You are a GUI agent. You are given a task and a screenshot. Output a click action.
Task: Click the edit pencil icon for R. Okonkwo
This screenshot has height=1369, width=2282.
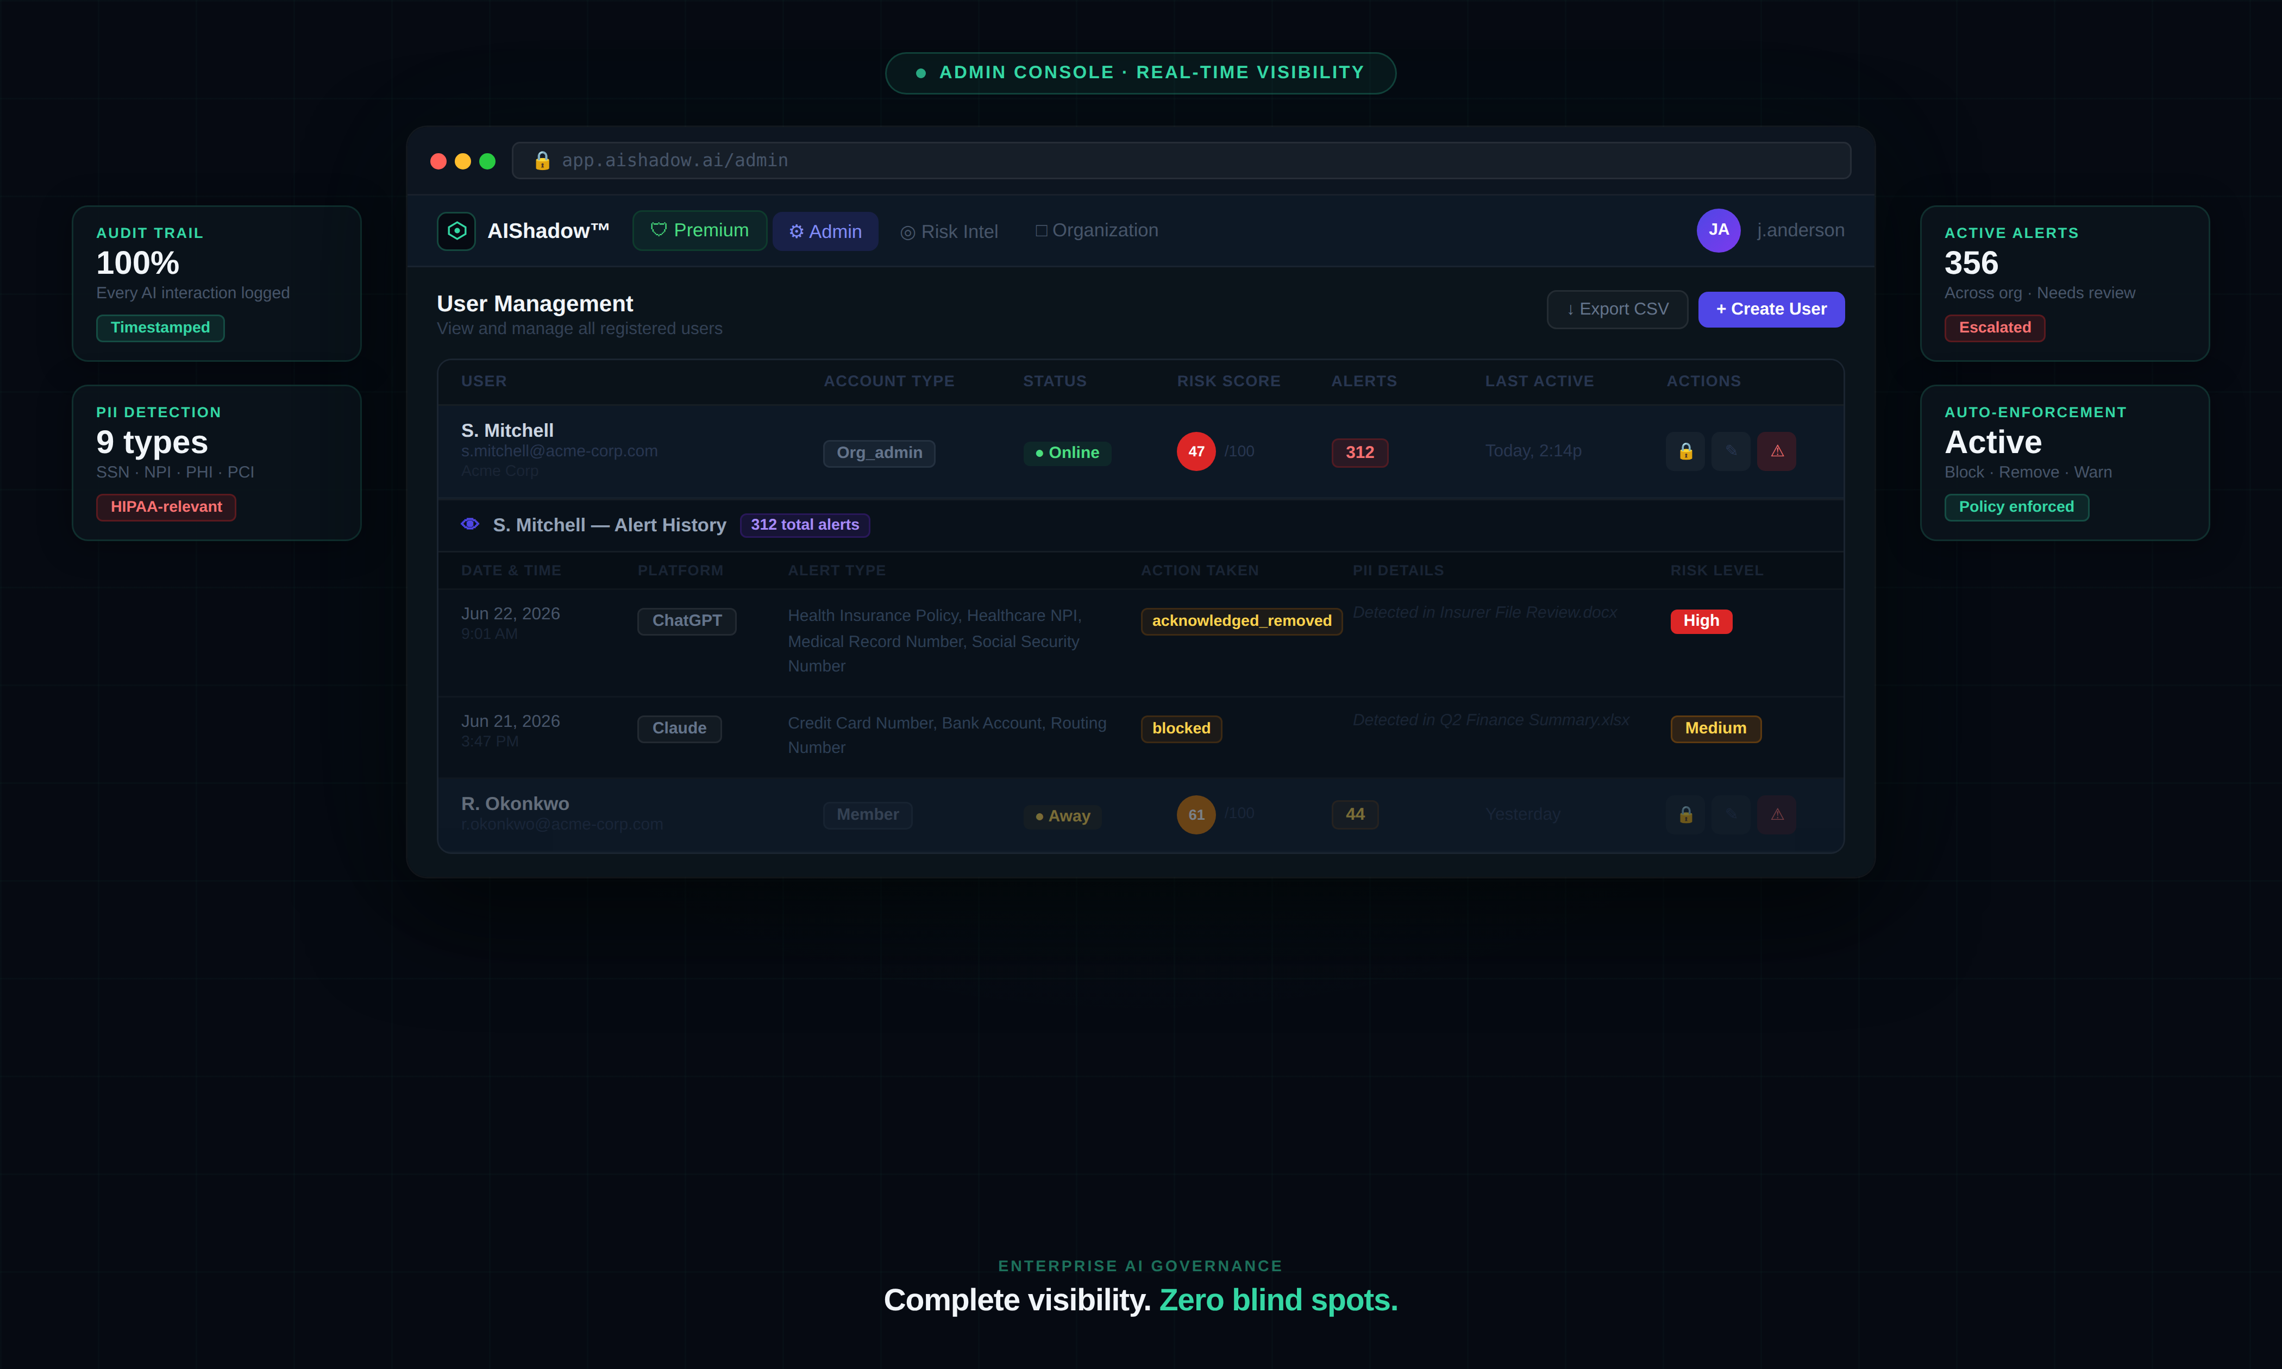click(x=1731, y=814)
